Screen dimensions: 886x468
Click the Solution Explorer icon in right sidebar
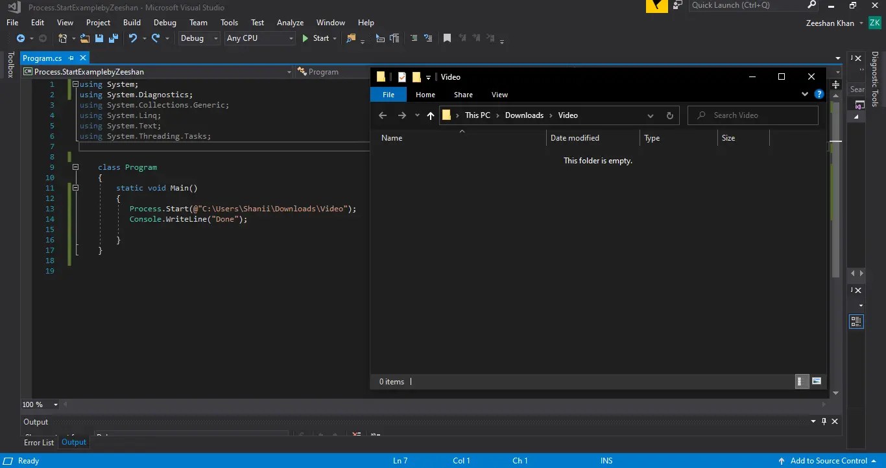pos(856,321)
